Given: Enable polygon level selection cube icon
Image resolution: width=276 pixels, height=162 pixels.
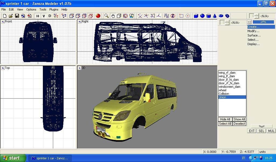Looking at the screenshot, I should (x=84, y=16).
